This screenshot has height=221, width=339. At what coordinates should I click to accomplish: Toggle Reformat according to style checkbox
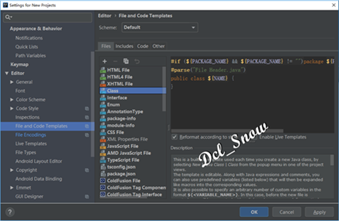(174, 137)
